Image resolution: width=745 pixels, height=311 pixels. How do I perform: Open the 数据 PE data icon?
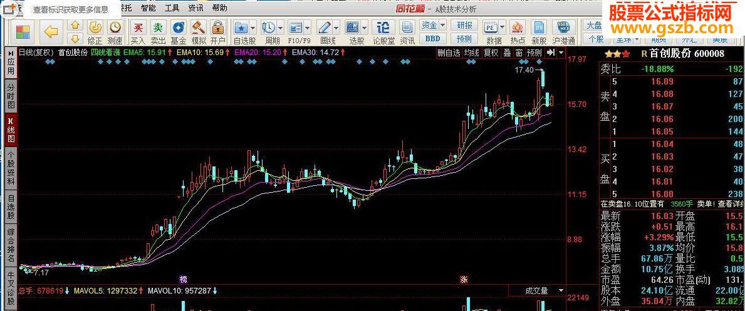pos(491,28)
